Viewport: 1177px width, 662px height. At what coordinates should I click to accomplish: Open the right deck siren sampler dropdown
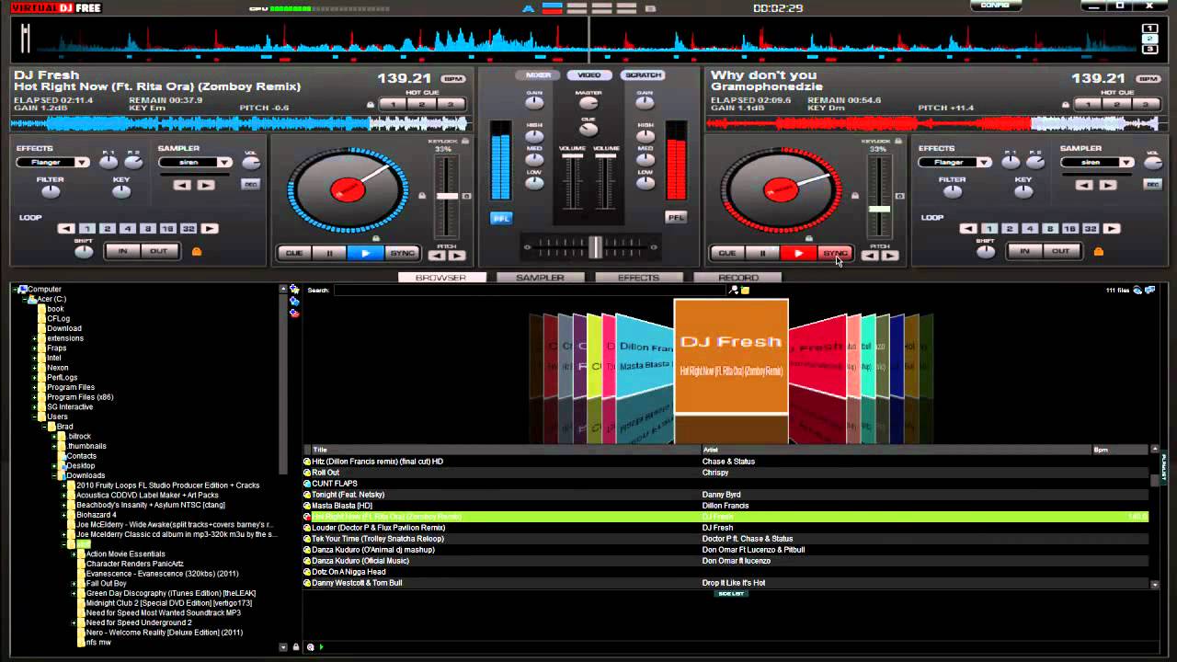(1126, 163)
